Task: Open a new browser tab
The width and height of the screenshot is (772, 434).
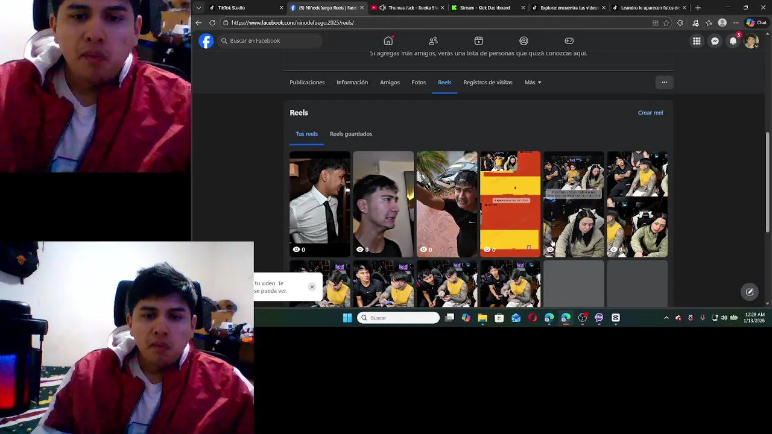Action: pos(698,8)
